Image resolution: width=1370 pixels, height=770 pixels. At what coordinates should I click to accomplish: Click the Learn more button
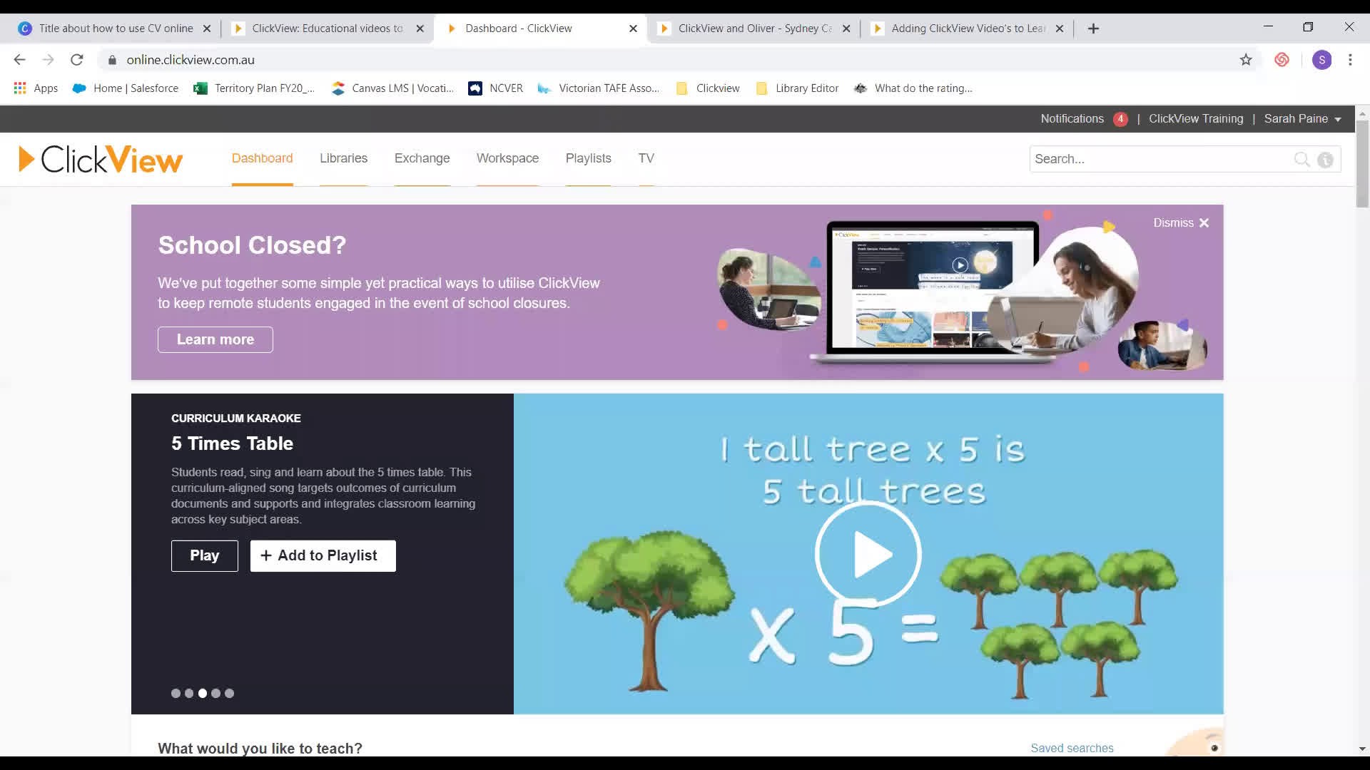215,339
